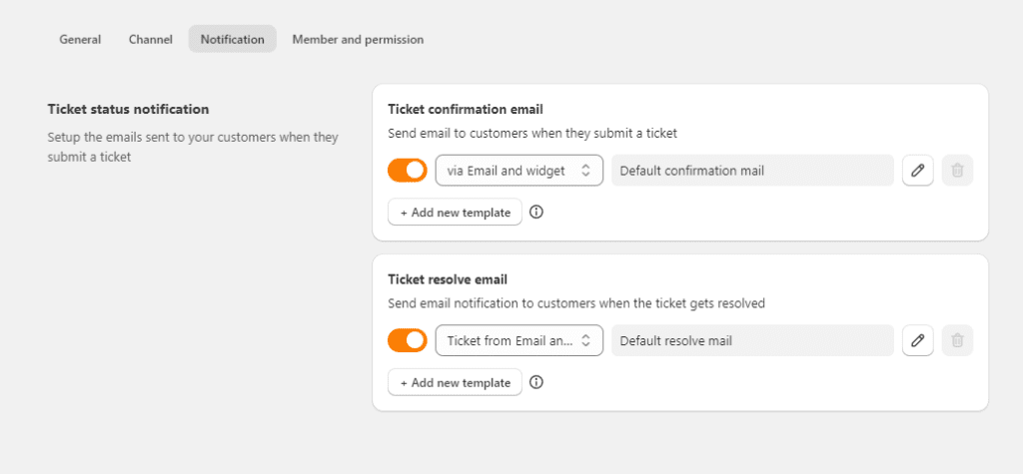
Task: Show info next to resolve Add new template
Action: 536,382
